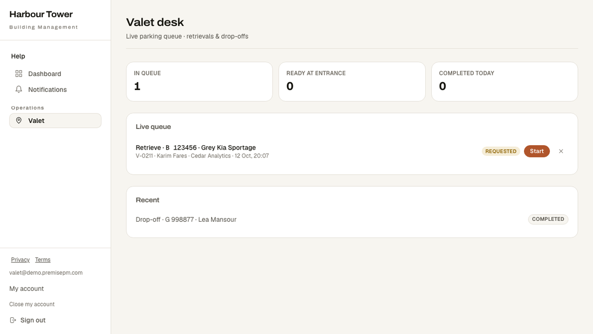Select the Valet menu item
593x334 pixels.
coord(55,120)
